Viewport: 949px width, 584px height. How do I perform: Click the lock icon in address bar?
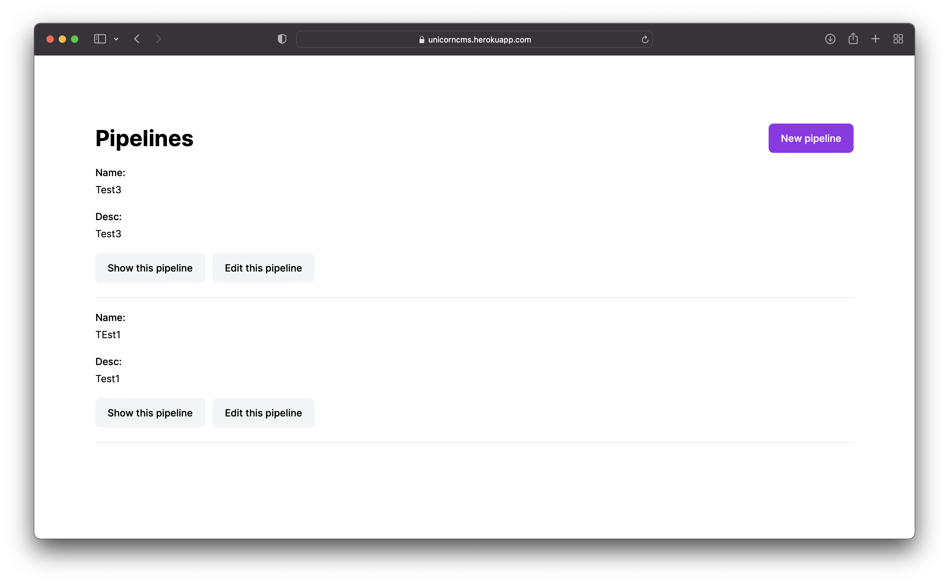point(422,40)
